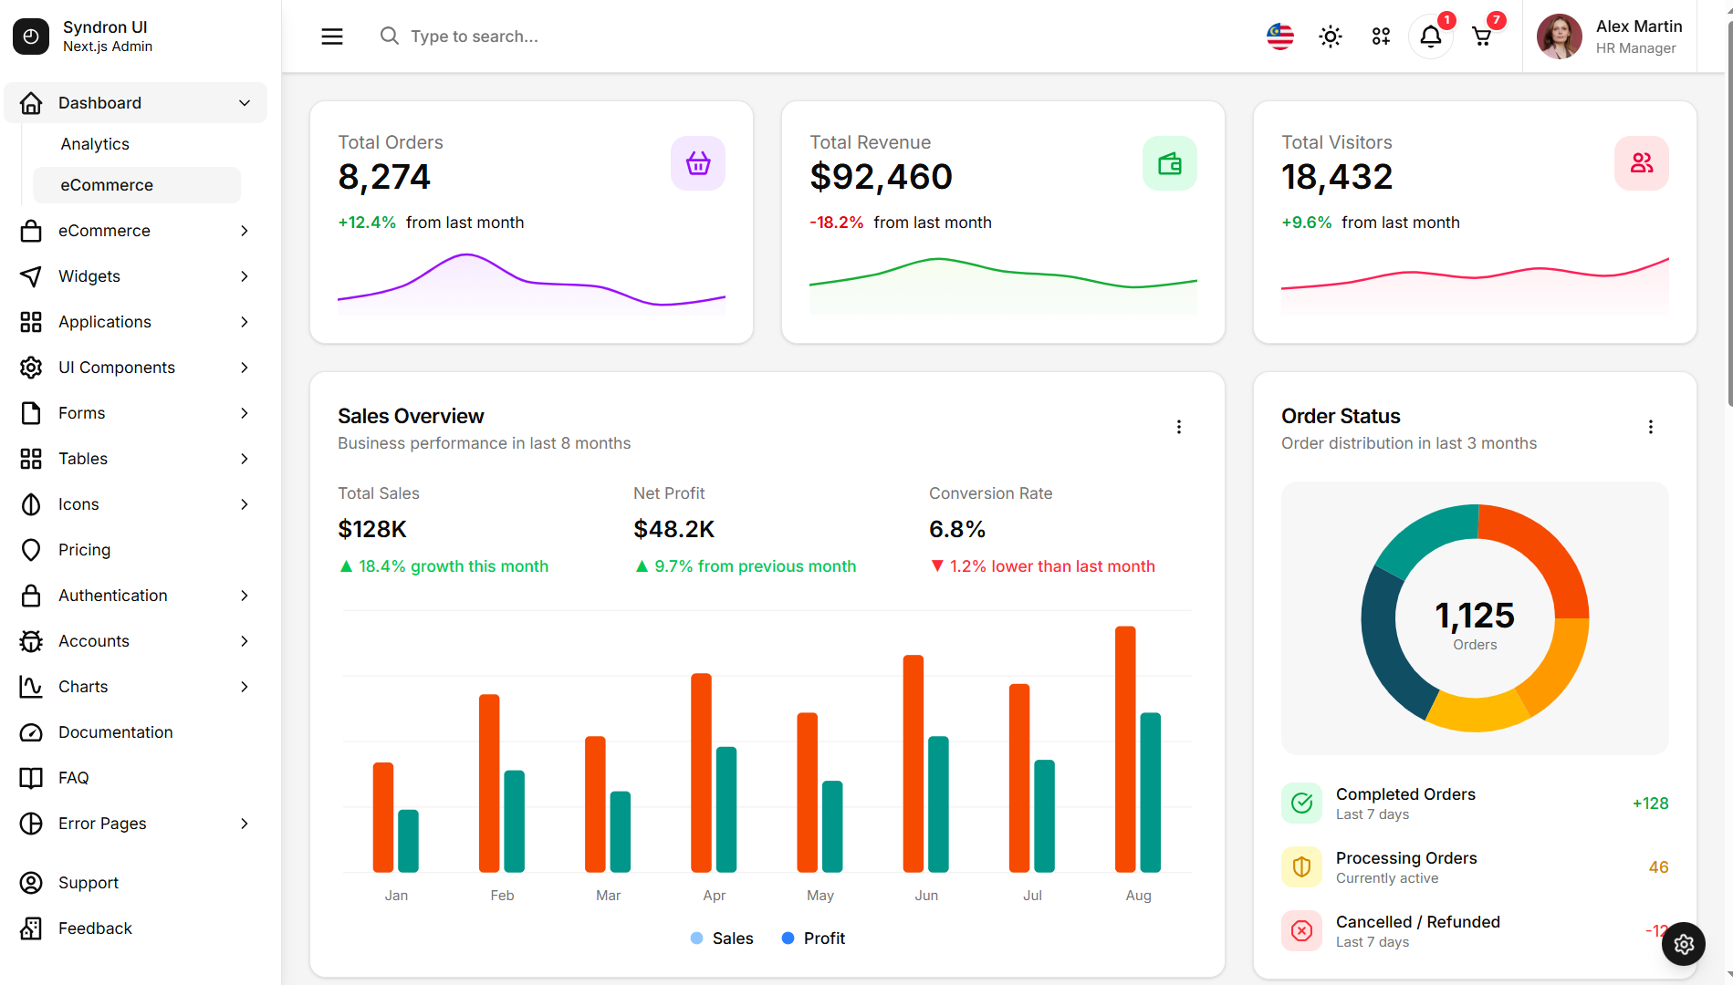
Task: Click the Applications grid icon
Action: 31,322
